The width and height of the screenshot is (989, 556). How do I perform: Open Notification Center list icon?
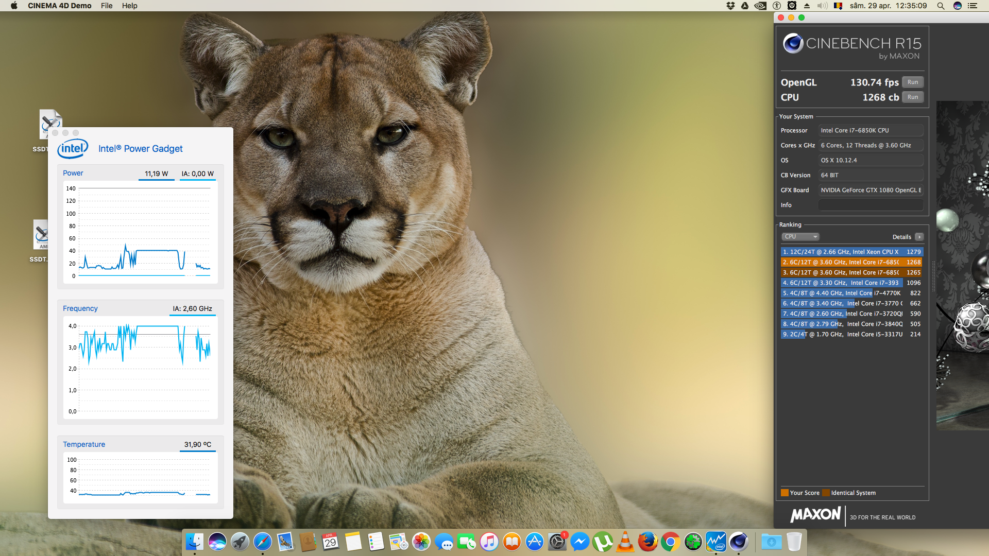(x=973, y=6)
